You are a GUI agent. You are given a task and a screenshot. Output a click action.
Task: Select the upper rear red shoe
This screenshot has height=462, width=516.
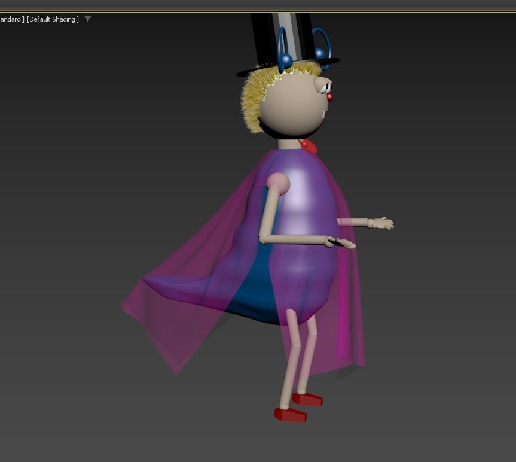(x=309, y=399)
